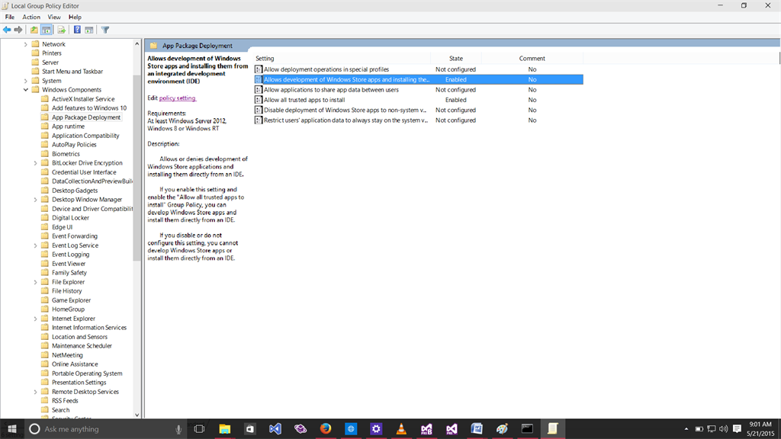Open the File menu

coord(9,17)
